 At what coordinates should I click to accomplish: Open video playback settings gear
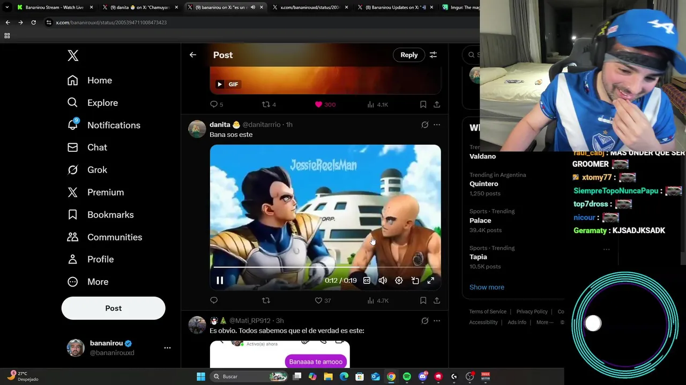coord(399,281)
